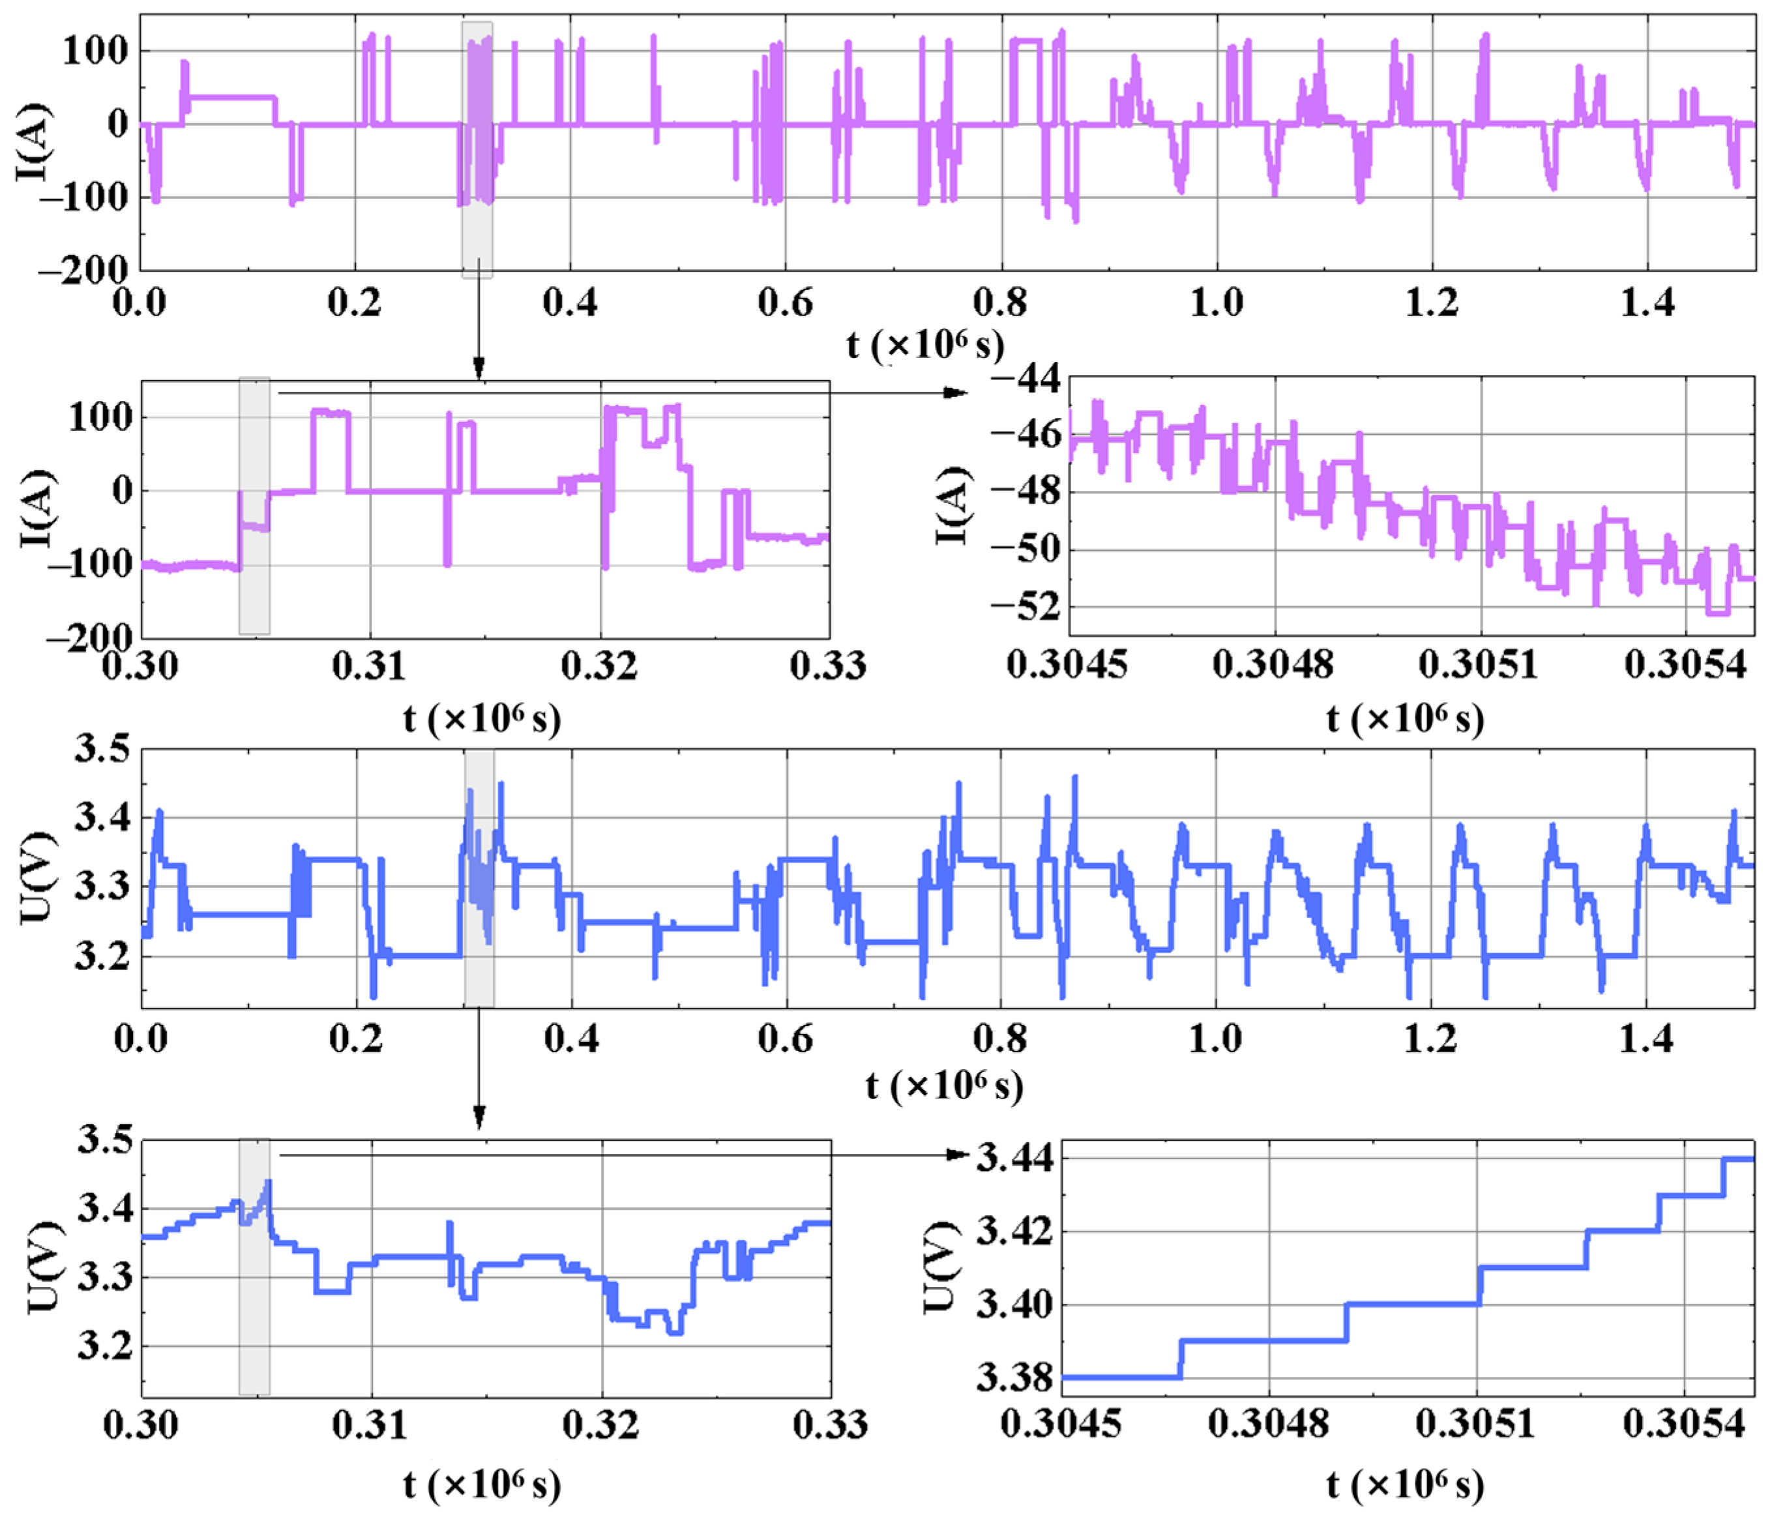Click the right-pointing arrowhead next to the 3.44 label
1772x1519 pixels.
(956, 1155)
